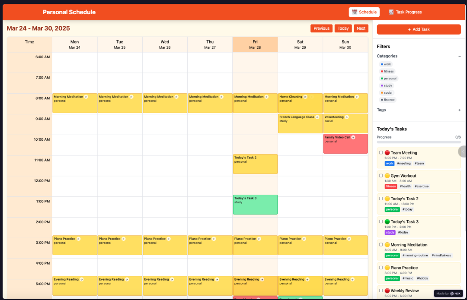Open the green Today's Task 3 calendar event
Image resolution: width=467 pixels, height=300 pixels.
click(255, 205)
